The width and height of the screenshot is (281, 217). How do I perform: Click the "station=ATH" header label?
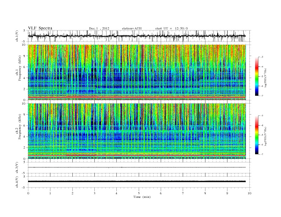pos(132,28)
